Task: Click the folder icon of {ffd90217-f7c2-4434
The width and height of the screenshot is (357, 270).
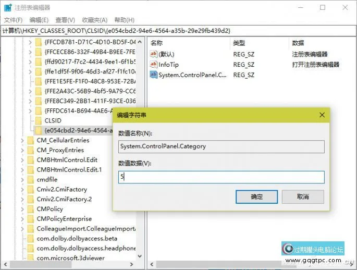Action: (39, 62)
